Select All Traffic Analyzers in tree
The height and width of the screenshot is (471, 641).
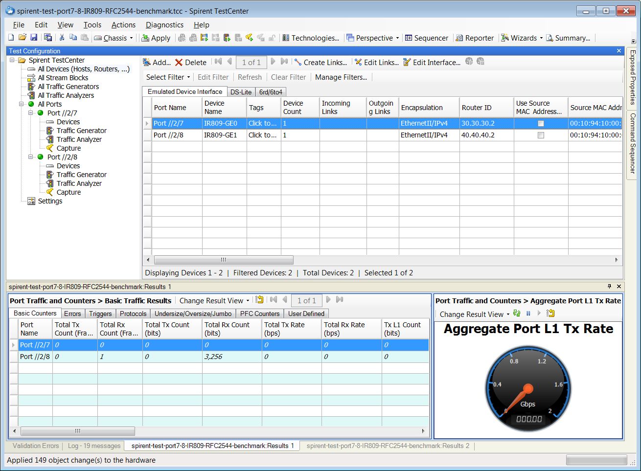click(x=66, y=95)
